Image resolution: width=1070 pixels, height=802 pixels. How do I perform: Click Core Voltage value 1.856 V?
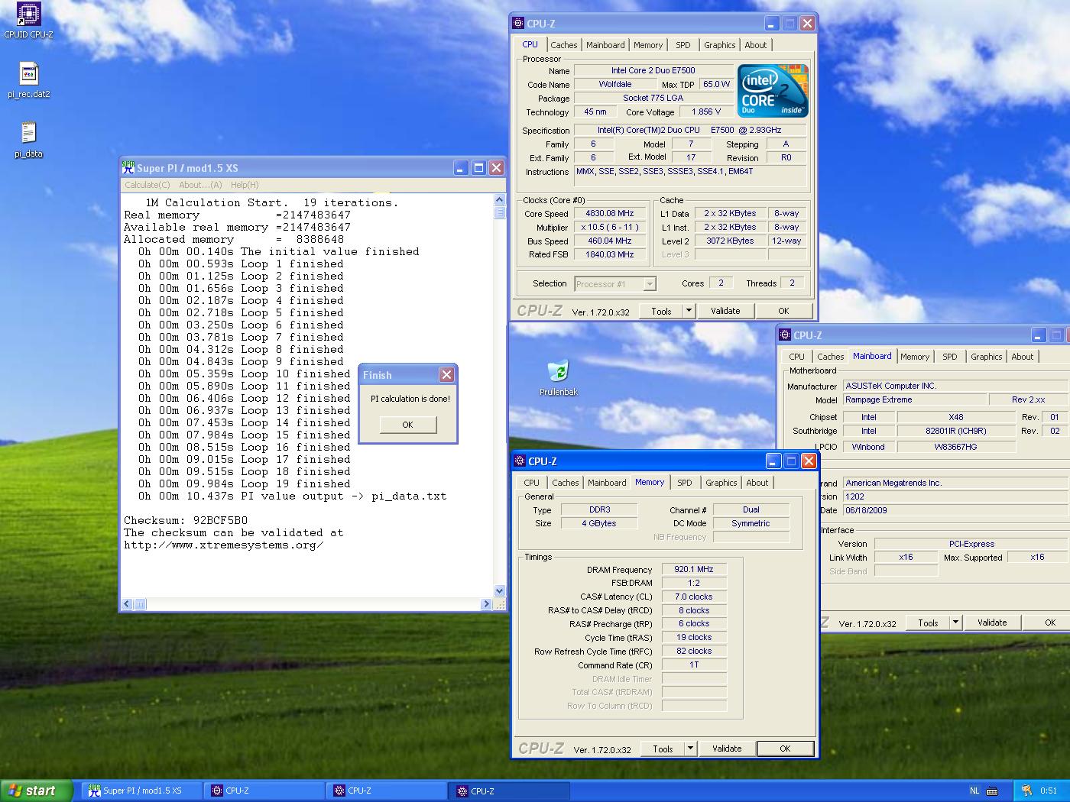click(x=706, y=112)
